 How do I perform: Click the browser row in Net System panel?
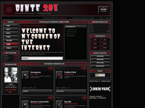(x=11, y=56)
